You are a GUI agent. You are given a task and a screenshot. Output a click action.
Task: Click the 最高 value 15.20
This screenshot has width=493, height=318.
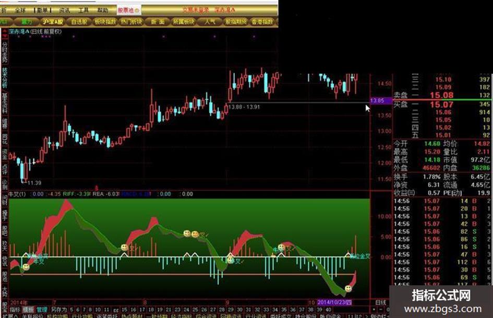(432, 152)
